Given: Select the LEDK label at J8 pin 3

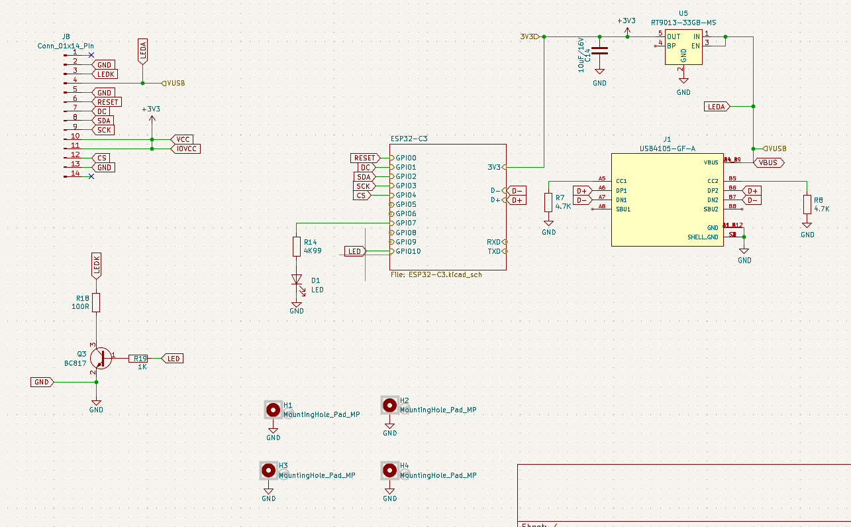Looking at the screenshot, I should [x=105, y=74].
